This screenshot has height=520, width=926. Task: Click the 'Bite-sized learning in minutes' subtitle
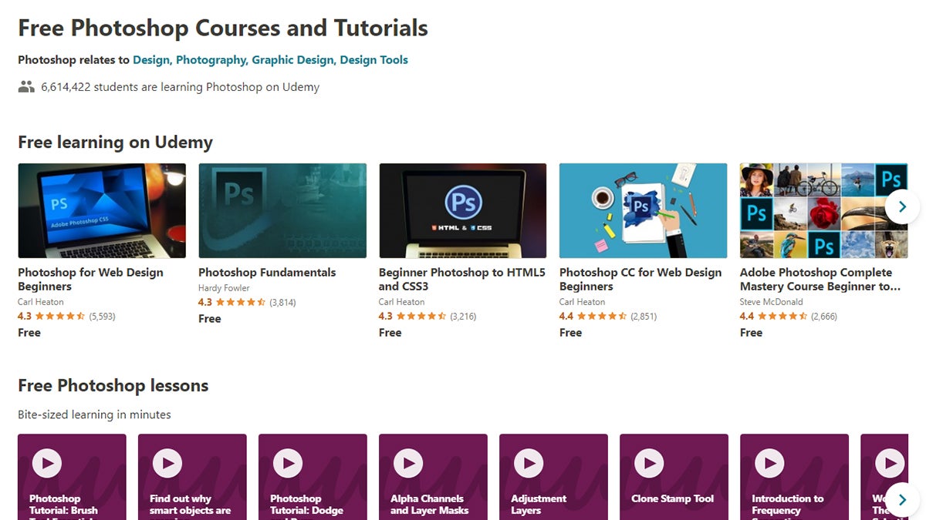(x=95, y=414)
